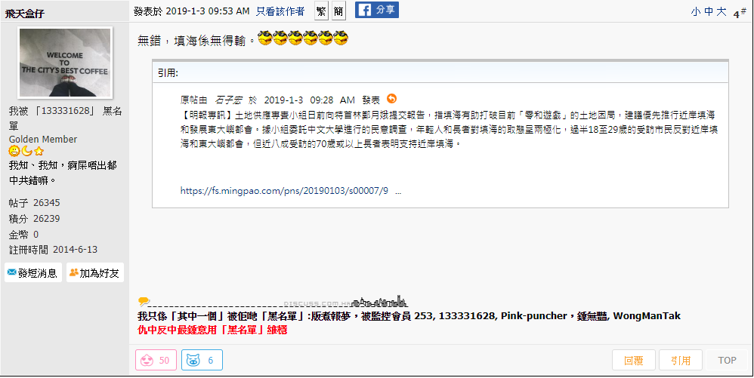Click the speech bubble icon above signature
This screenshot has width=754, height=378.
click(x=144, y=301)
